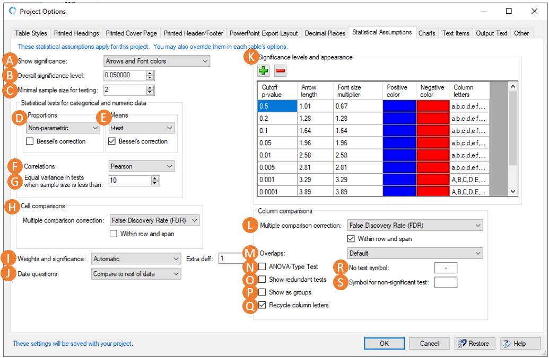Click column letters cell in 0.0001 row
549x358 pixels.
469,192
